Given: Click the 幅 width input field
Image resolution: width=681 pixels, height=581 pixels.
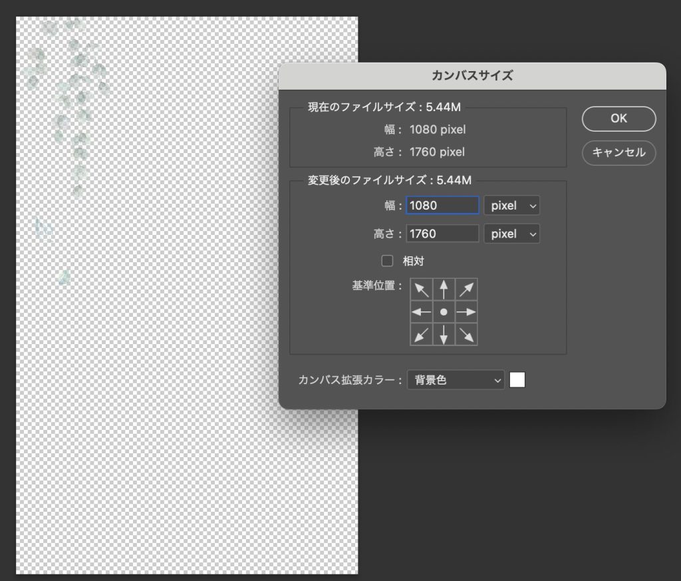Looking at the screenshot, I should tap(442, 206).
